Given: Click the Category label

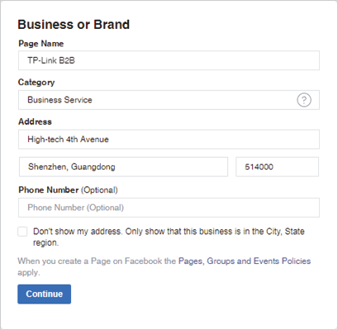Looking at the screenshot, I should pos(36,82).
